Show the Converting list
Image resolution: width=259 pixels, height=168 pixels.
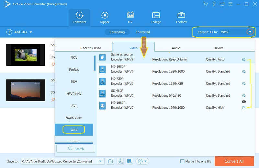tap(117, 32)
